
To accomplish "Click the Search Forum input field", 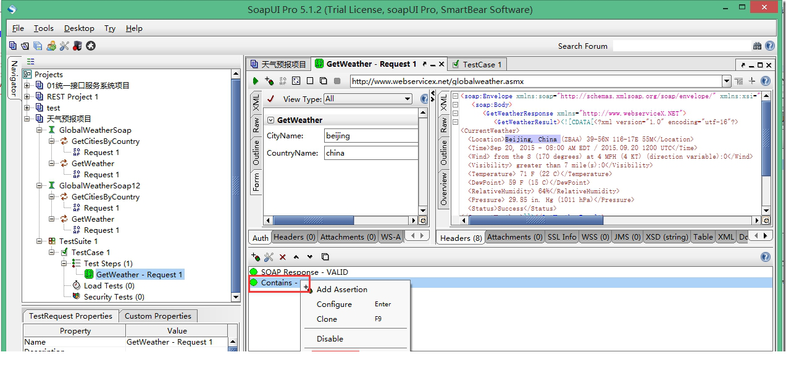I will (x=682, y=46).
